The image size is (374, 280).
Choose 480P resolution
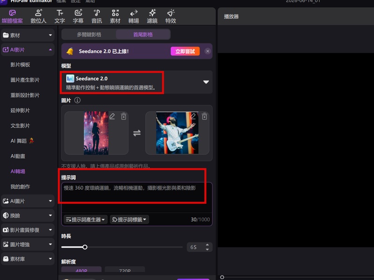[x=81, y=270]
